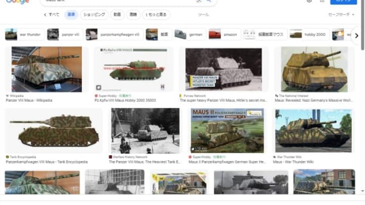Select the 'german' suggestion chip
The image size is (365, 205).
(x=190, y=35)
